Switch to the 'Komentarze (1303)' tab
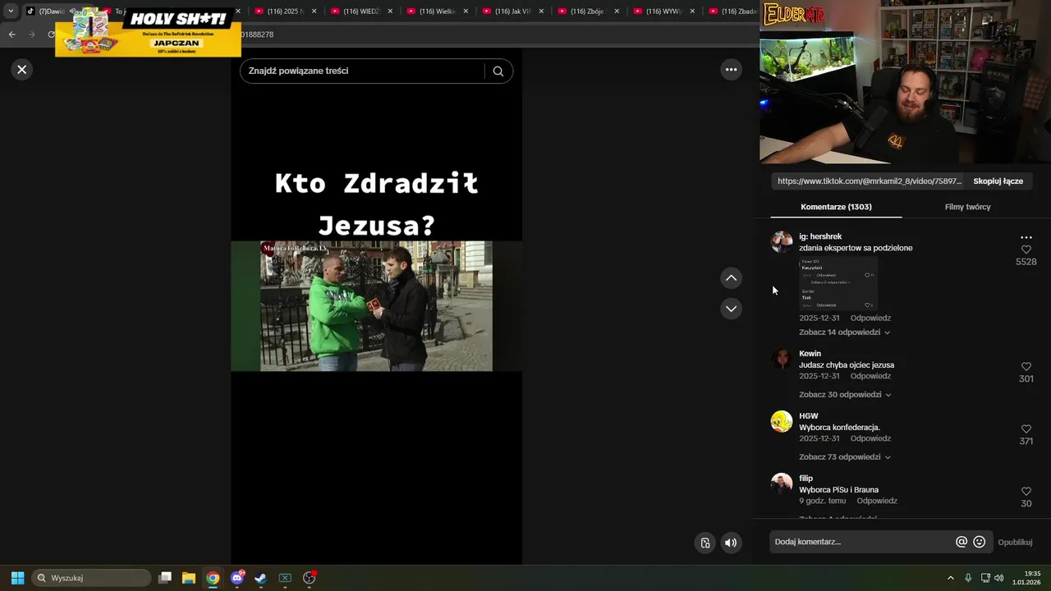The height and width of the screenshot is (591, 1051). click(836, 207)
